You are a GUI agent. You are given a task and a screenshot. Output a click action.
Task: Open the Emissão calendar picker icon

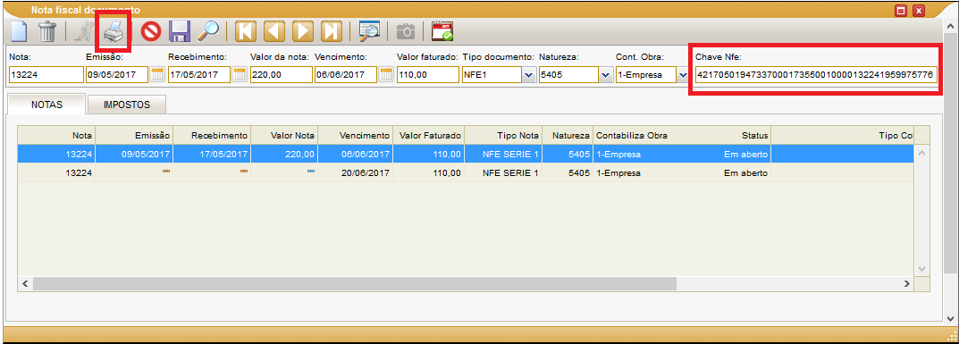(158, 74)
